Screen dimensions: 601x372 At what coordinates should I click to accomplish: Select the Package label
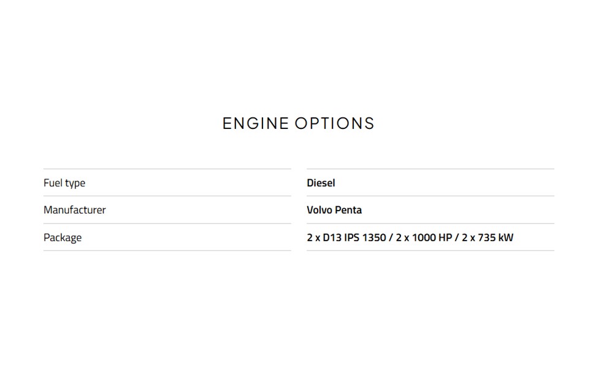pyautogui.click(x=63, y=238)
